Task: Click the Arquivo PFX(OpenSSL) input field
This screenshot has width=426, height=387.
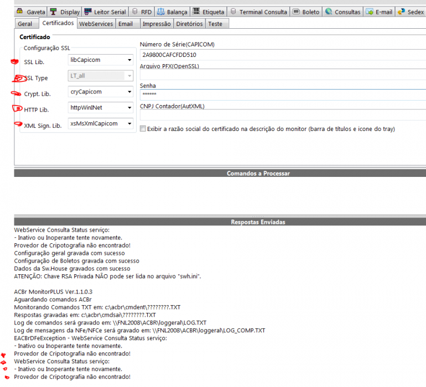Action: pos(283,75)
